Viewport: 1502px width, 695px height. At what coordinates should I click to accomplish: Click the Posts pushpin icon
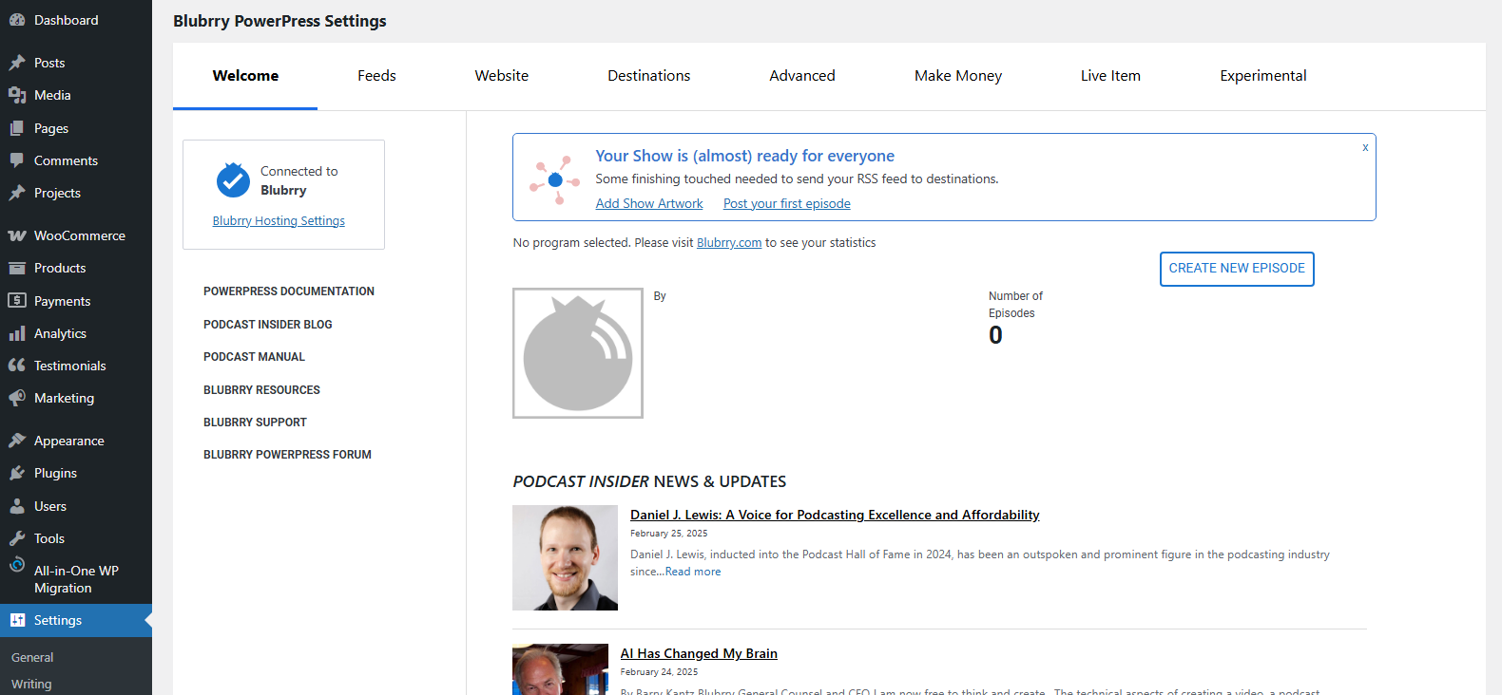[x=17, y=63]
